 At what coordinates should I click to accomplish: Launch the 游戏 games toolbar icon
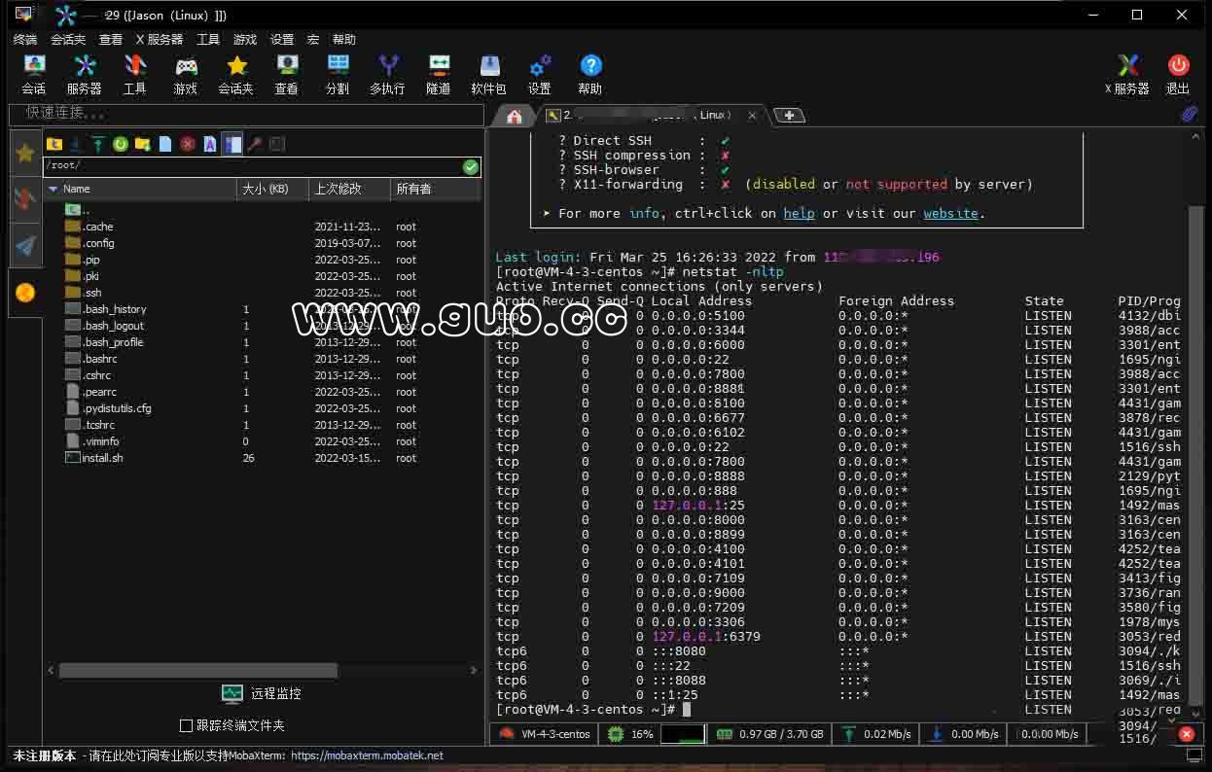pos(186,74)
